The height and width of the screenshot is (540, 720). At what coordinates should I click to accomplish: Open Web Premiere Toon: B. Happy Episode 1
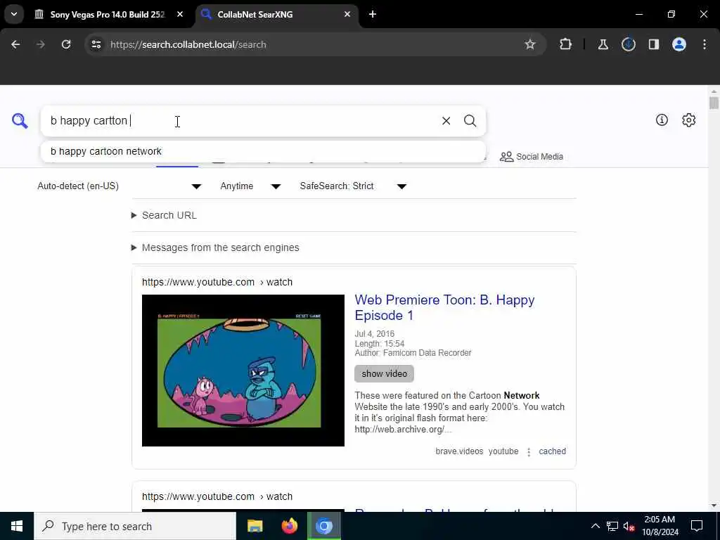point(444,308)
